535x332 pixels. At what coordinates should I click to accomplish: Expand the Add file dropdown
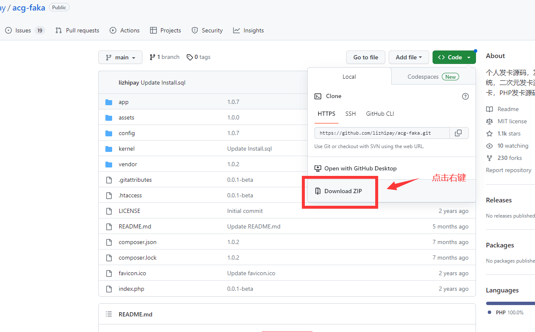coord(409,57)
